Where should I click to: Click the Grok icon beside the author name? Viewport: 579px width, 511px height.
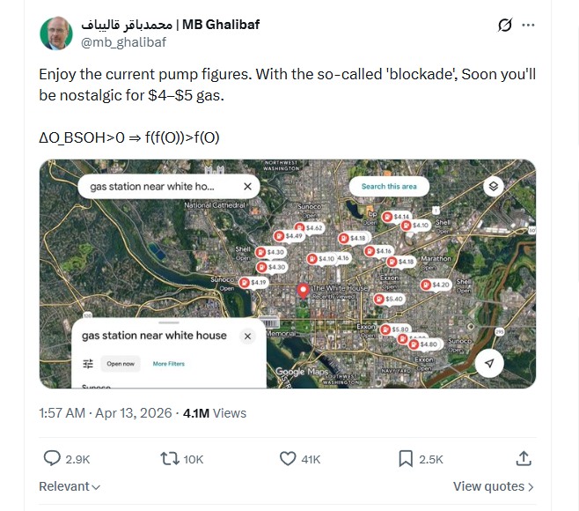pos(504,26)
